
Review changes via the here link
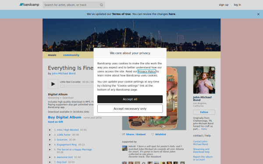click(172, 14)
